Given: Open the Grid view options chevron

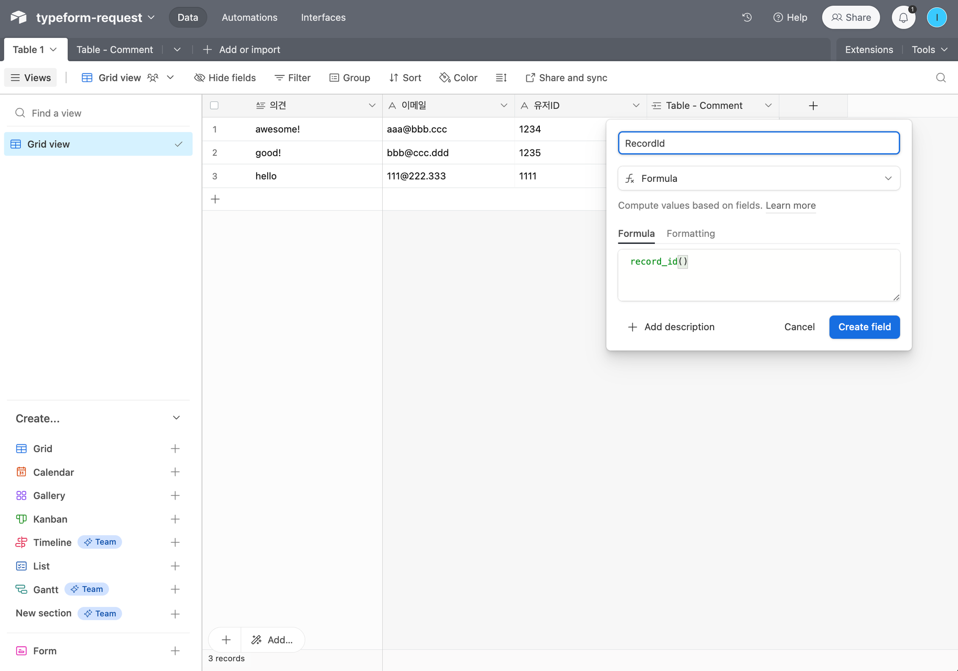Looking at the screenshot, I should click(x=170, y=78).
